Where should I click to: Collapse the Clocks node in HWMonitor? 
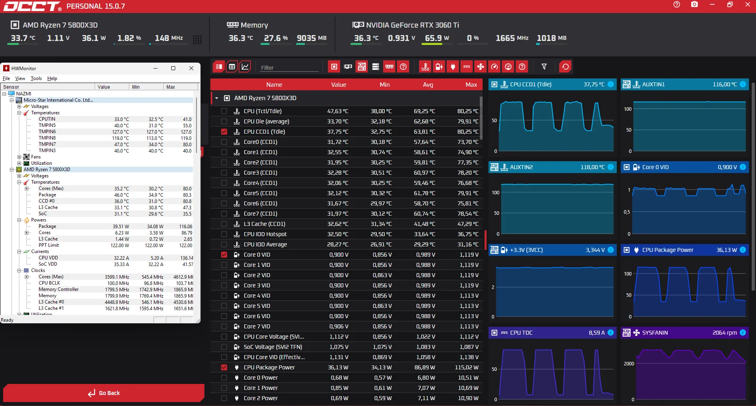pyautogui.click(x=19, y=270)
